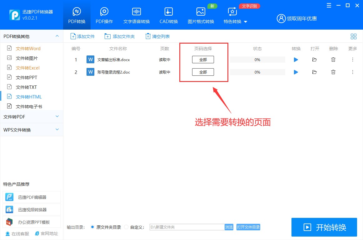This screenshot has height=240, width=363.
Task: Click progress bar of 账号登录流程2.doc
Action: [x=257, y=72]
